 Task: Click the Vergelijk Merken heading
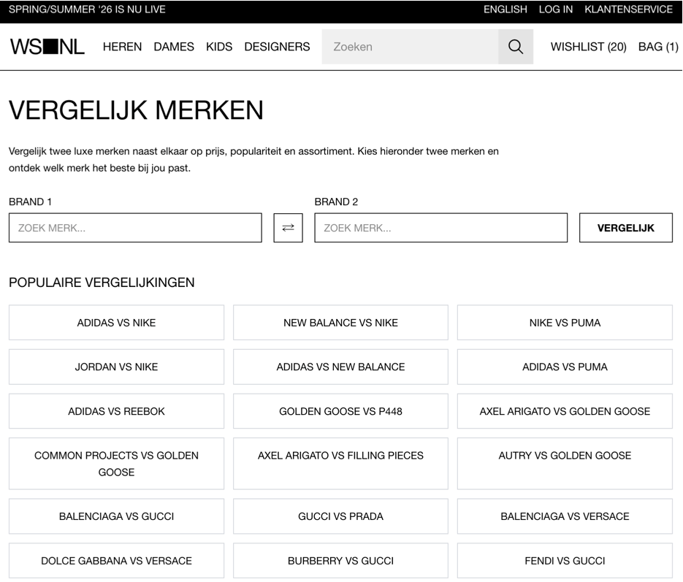coord(136,110)
